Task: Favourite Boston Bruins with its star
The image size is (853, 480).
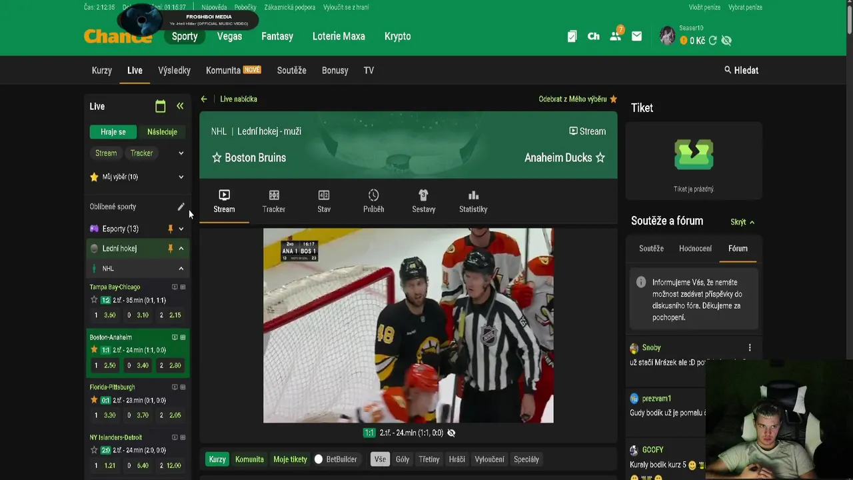Action: (217, 158)
